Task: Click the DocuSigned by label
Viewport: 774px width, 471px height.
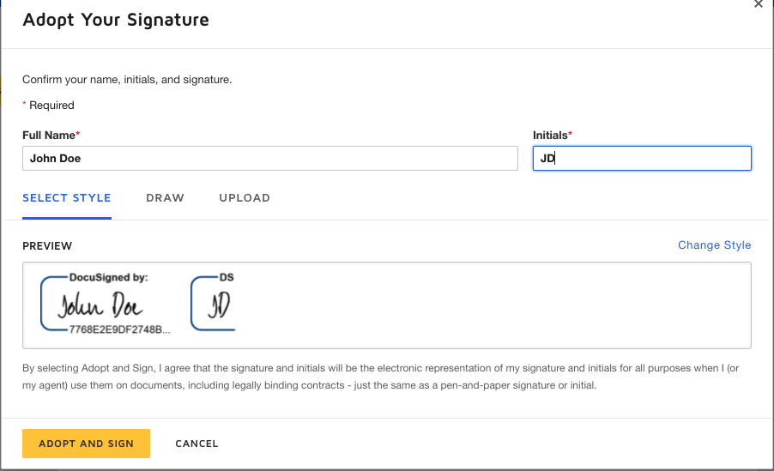Action: tap(108, 278)
